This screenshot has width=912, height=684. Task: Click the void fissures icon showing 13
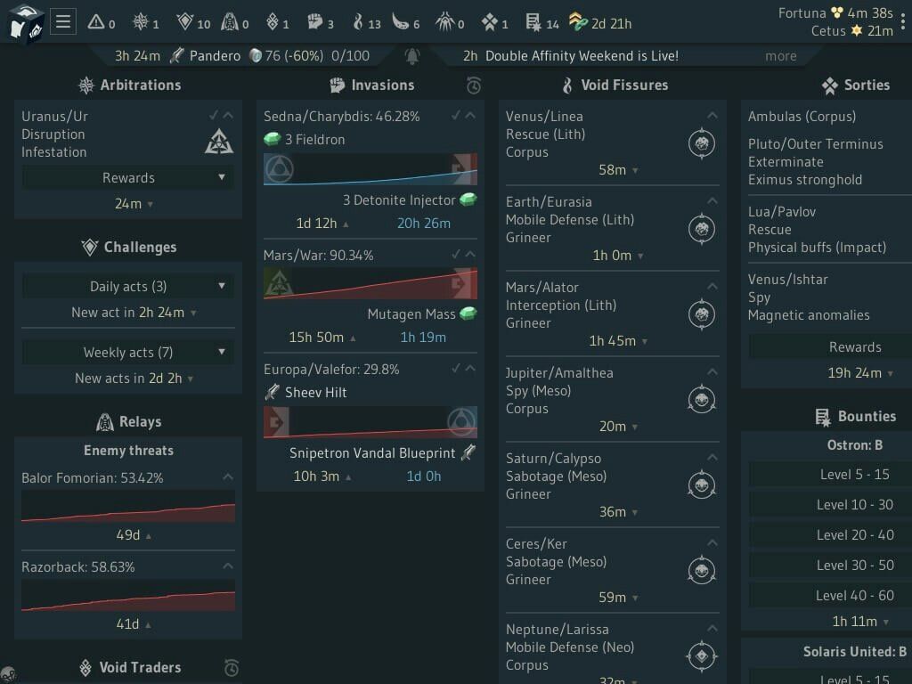(358, 22)
